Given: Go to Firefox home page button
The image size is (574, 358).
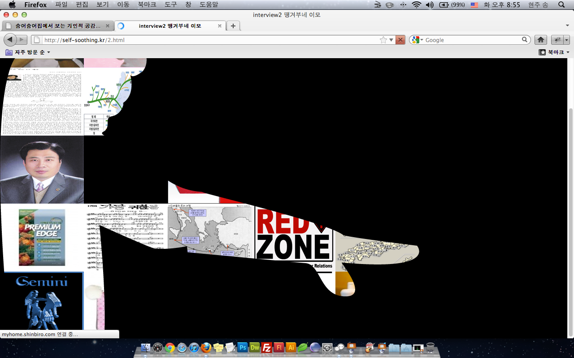Looking at the screenshot, I should coord(541,40).
